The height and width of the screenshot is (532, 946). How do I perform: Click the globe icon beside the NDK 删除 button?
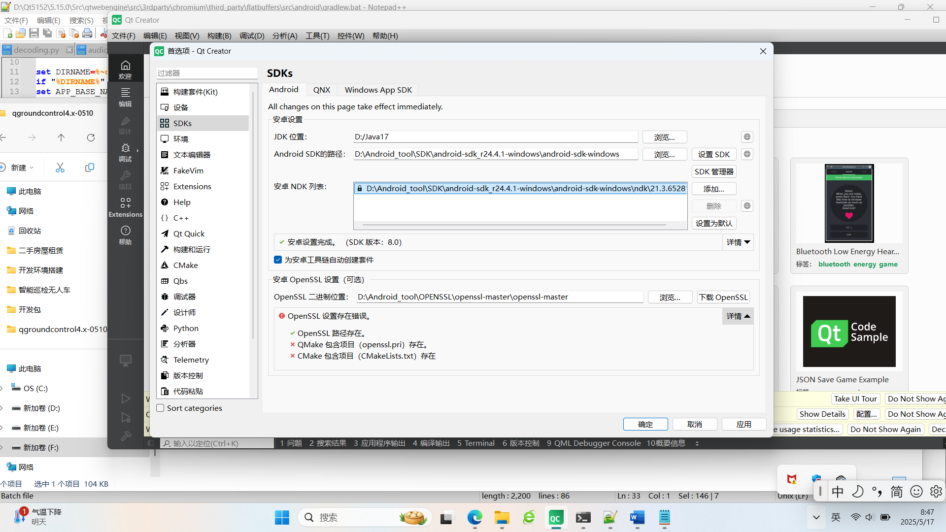(747, 206)
